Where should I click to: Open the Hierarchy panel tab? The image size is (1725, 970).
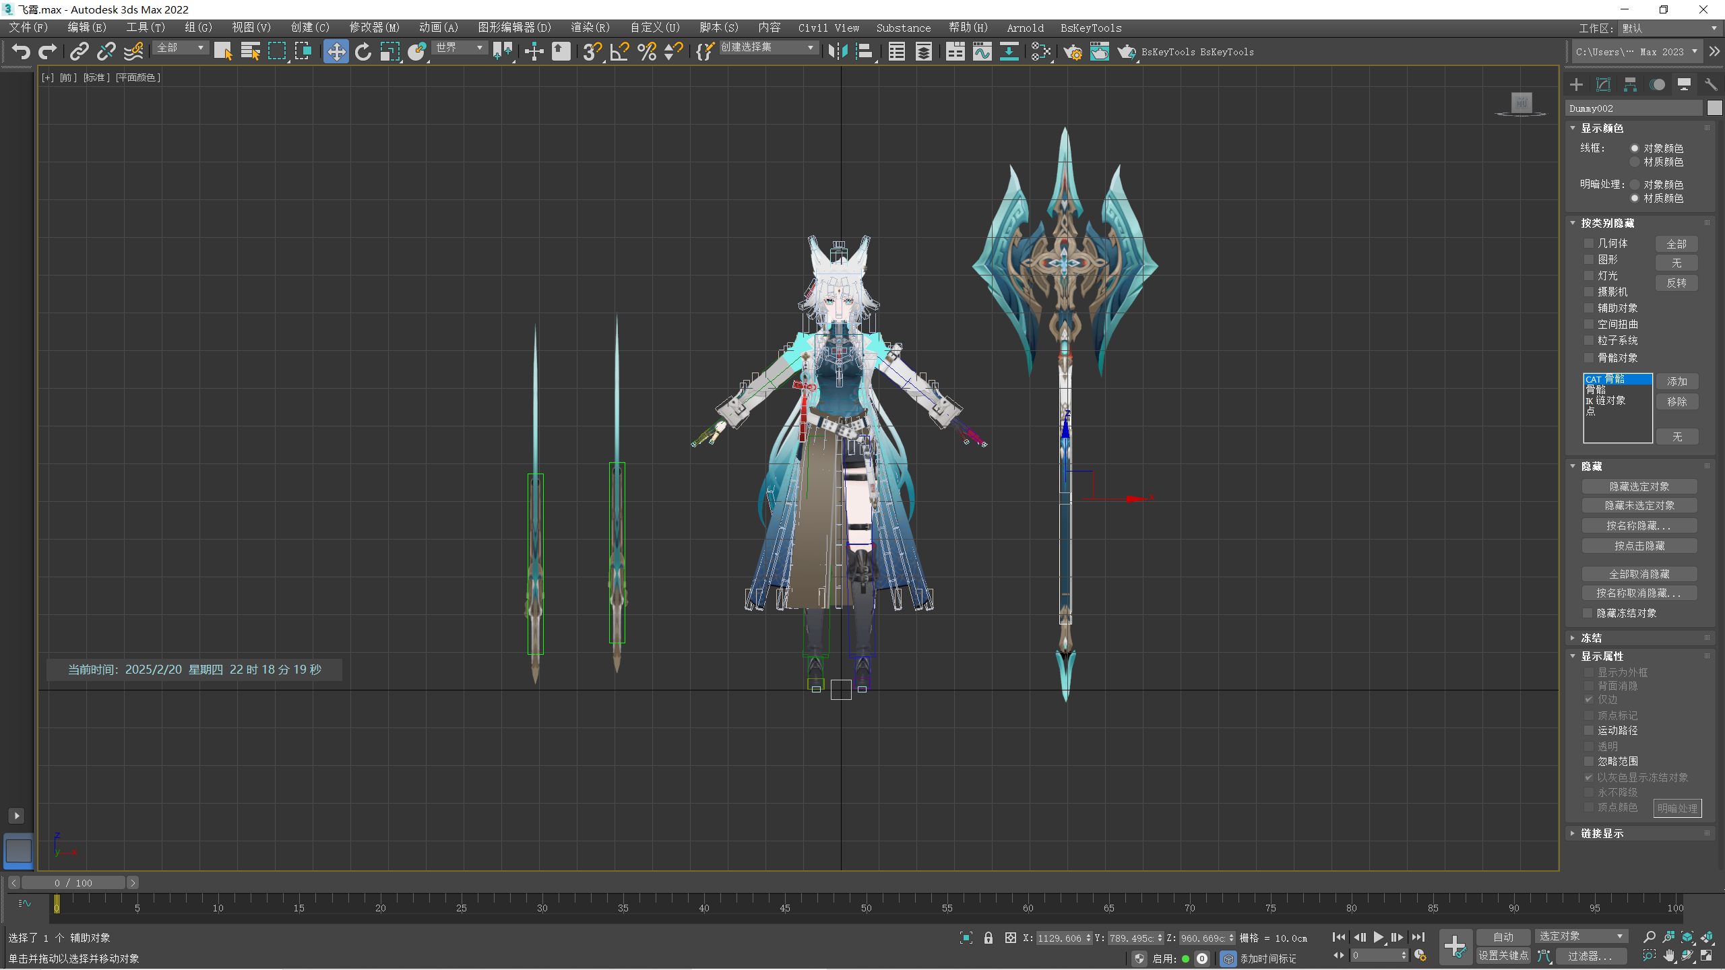point(1630,84)
